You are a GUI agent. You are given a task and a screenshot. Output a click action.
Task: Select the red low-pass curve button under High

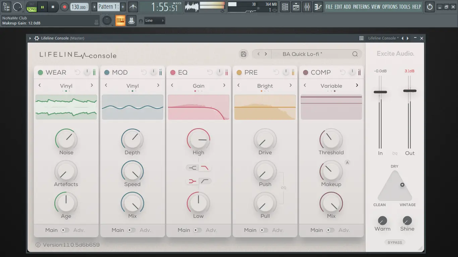[x=205, y=168]
